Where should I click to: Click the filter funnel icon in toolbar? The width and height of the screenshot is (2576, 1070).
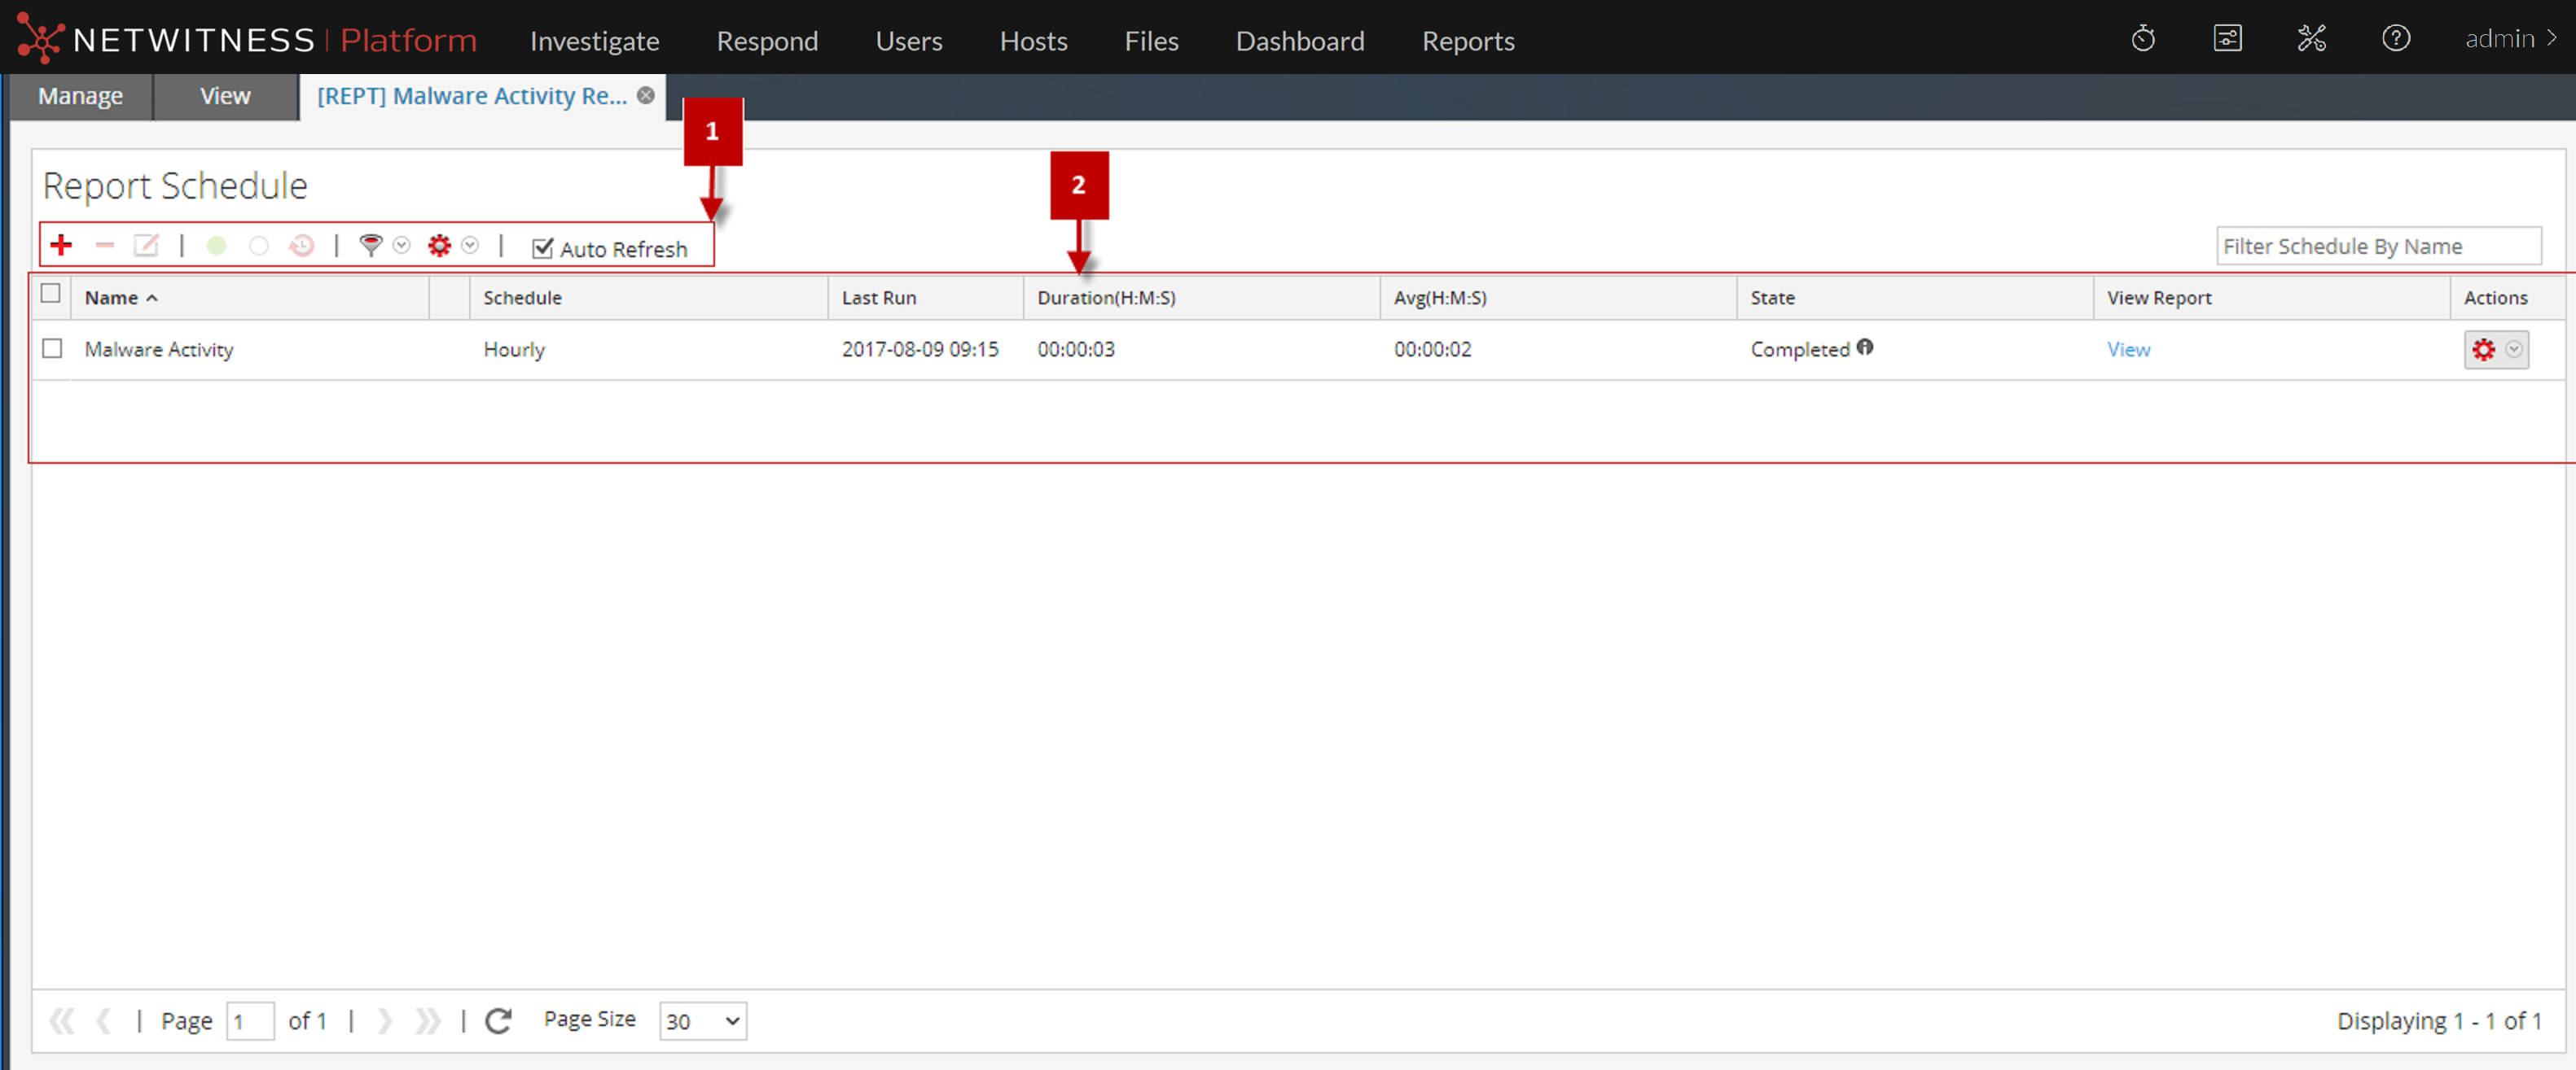click(370, 246)
